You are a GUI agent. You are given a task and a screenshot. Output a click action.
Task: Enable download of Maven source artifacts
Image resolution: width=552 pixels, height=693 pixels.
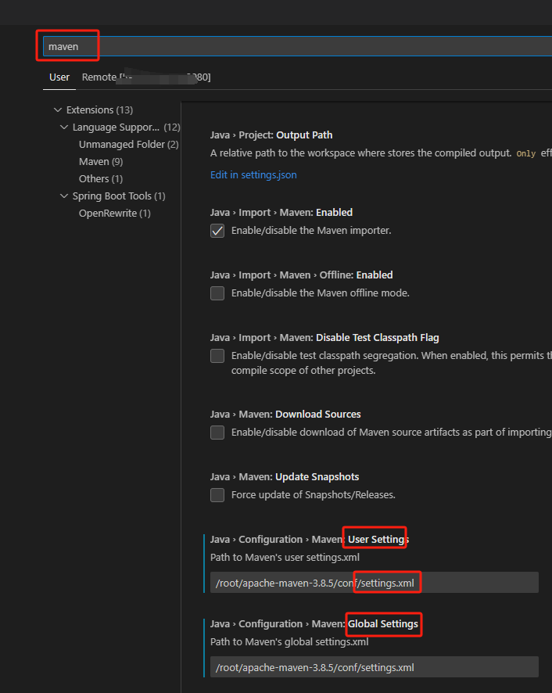[217, 432]
